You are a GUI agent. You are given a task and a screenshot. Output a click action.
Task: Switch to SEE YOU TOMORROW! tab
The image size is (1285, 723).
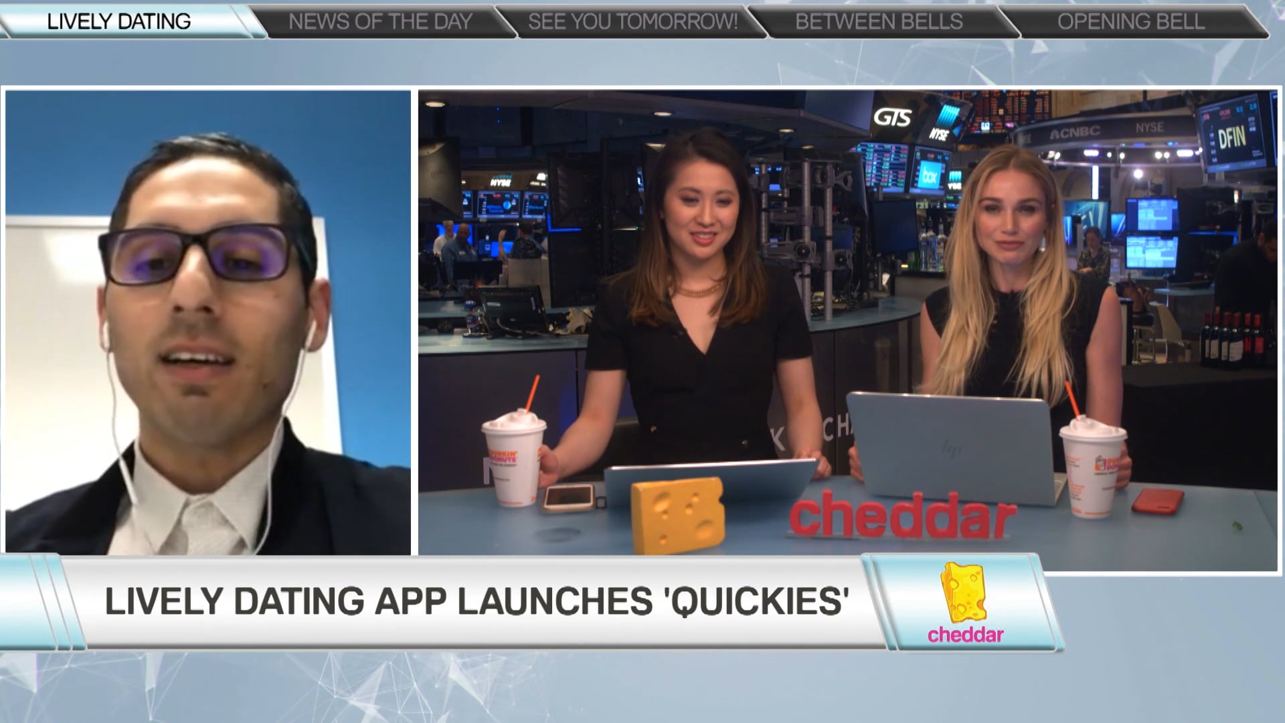[632, 21]
